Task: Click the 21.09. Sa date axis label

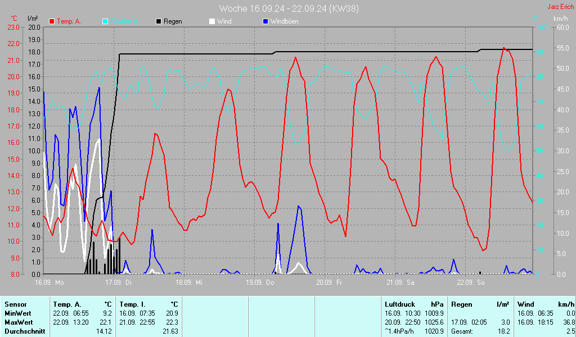Action: pos(400,283)
